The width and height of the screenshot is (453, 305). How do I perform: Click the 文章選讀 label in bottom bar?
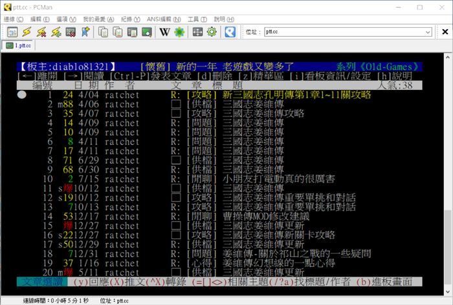click(42, 282)
